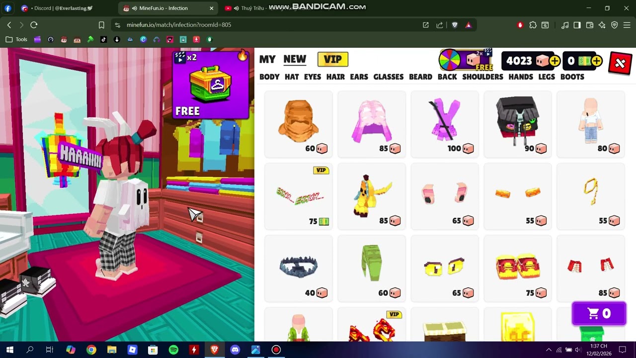Share this page icon in address bar
The image size is (636, 358).
point(439,25)
